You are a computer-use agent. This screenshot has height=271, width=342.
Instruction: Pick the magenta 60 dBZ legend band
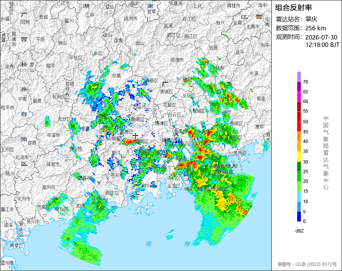coord(299,97)
